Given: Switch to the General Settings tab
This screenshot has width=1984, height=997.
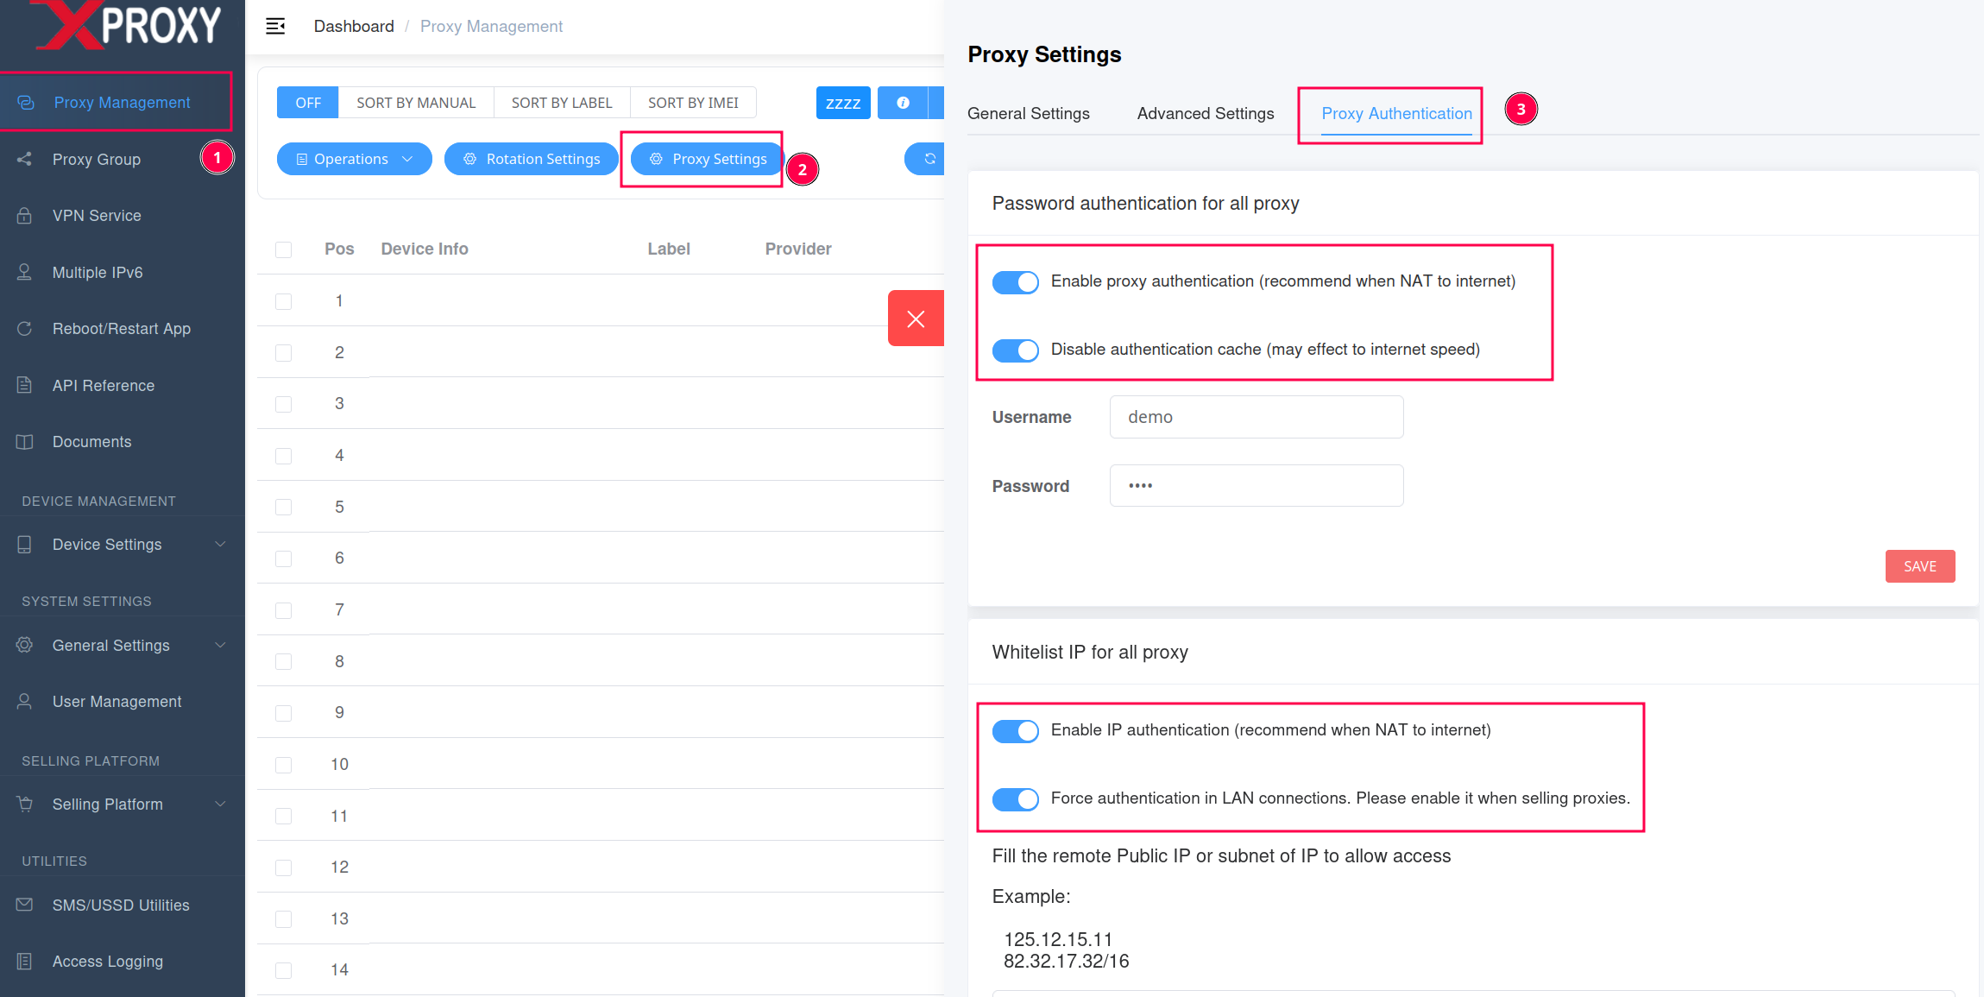Looking at the screenshot, I should coord(1028,114).
